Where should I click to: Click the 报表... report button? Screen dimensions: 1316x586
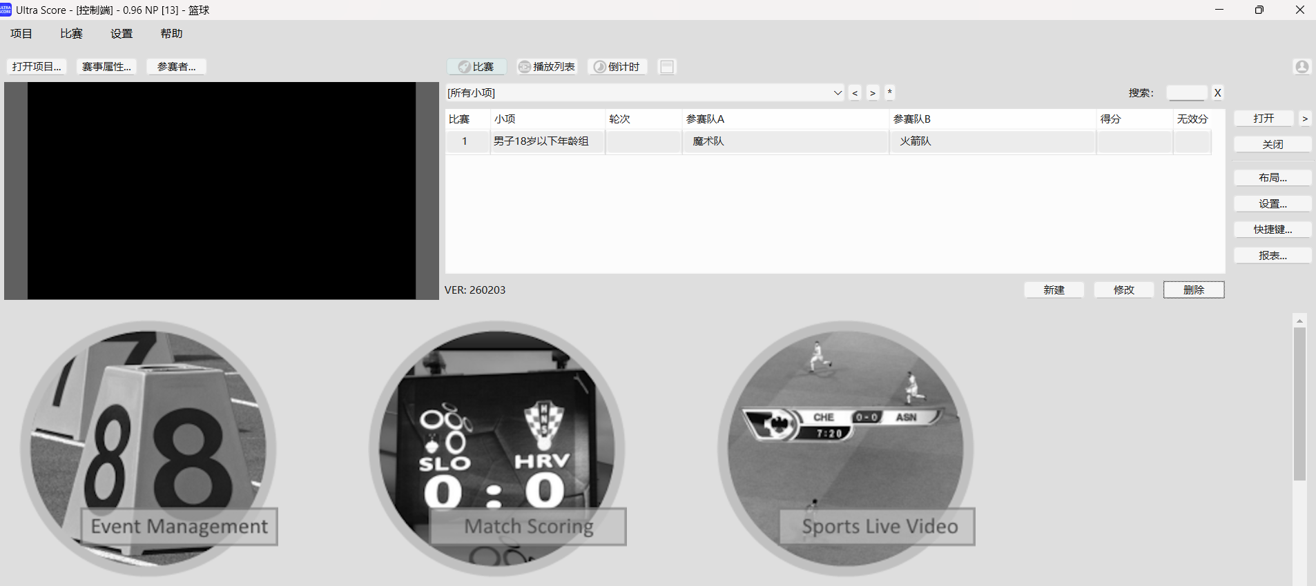(x=1272, y=256)
